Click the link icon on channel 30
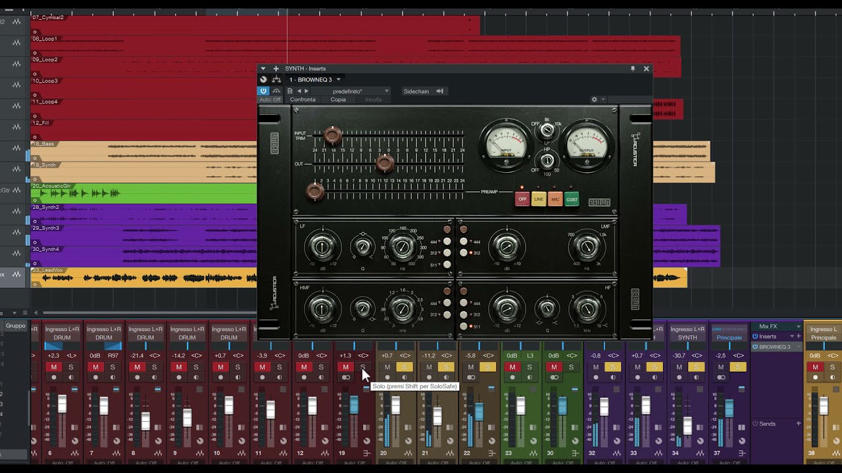The height and width of the screenshot is (473, 842). pos(555,378)
